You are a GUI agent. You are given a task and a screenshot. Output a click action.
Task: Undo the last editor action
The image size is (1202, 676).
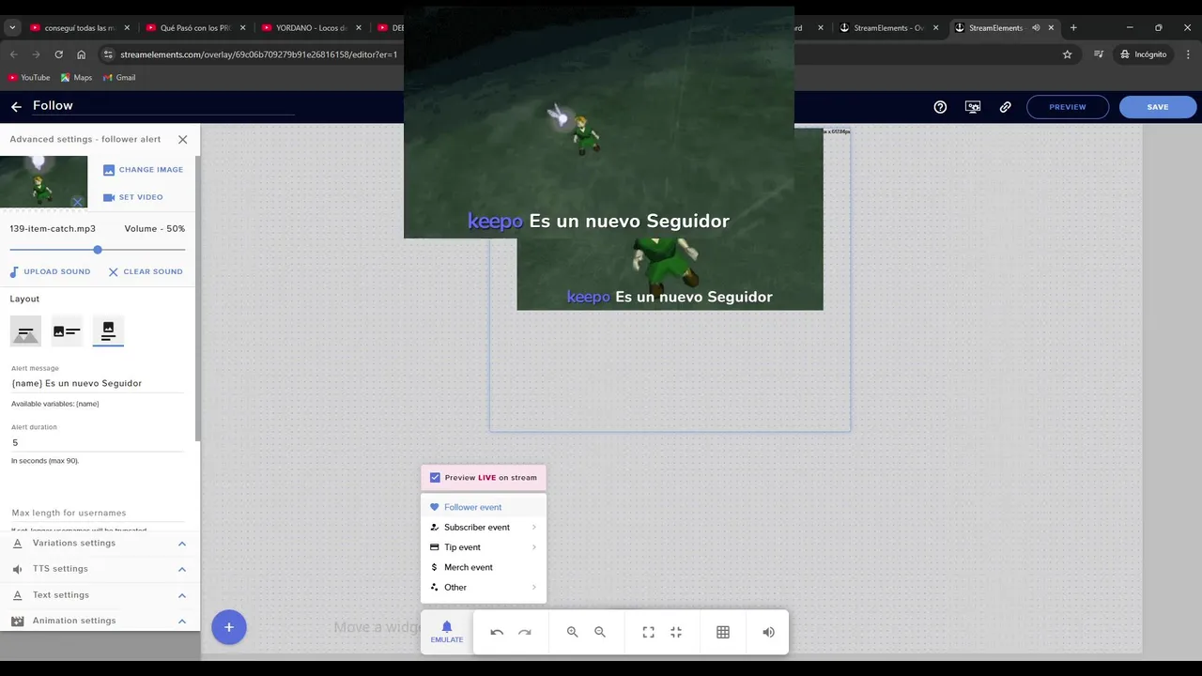[x=497, y=633]
